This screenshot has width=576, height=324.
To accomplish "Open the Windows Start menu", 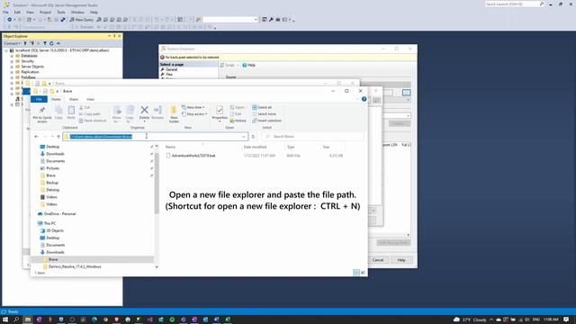I will coord(5,319).
